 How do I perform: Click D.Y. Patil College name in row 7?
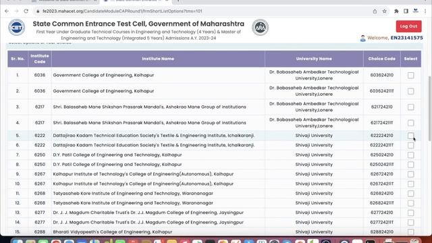pyautogui.click(x=117, y=155)
